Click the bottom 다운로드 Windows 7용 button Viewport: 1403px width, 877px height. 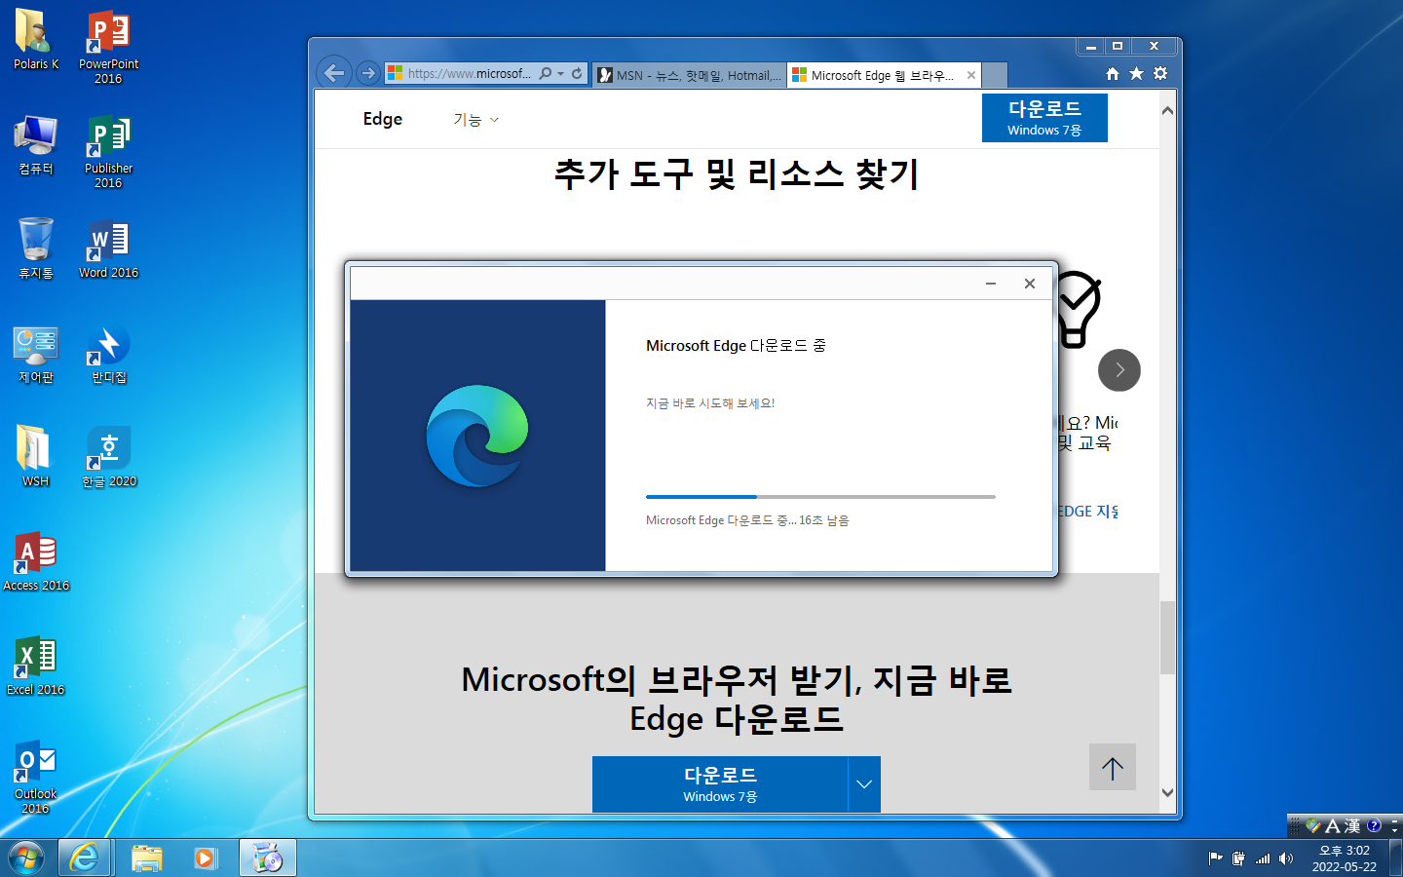(x=720, y=784)
